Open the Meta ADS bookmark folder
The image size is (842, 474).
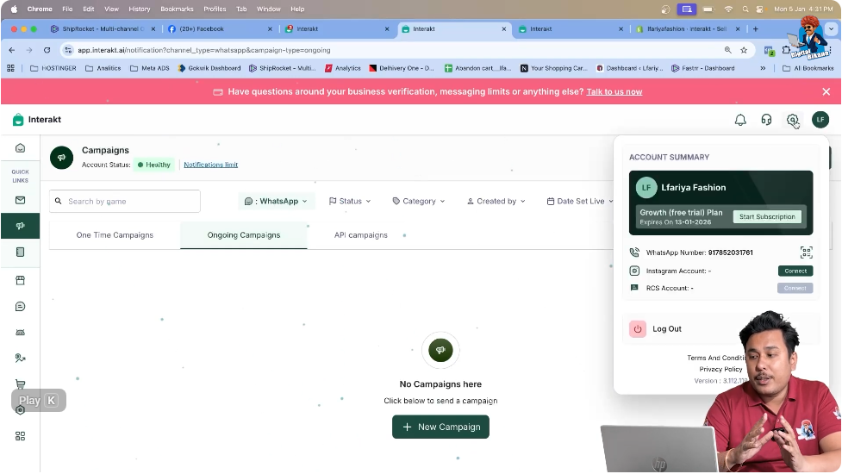[150, 68]
